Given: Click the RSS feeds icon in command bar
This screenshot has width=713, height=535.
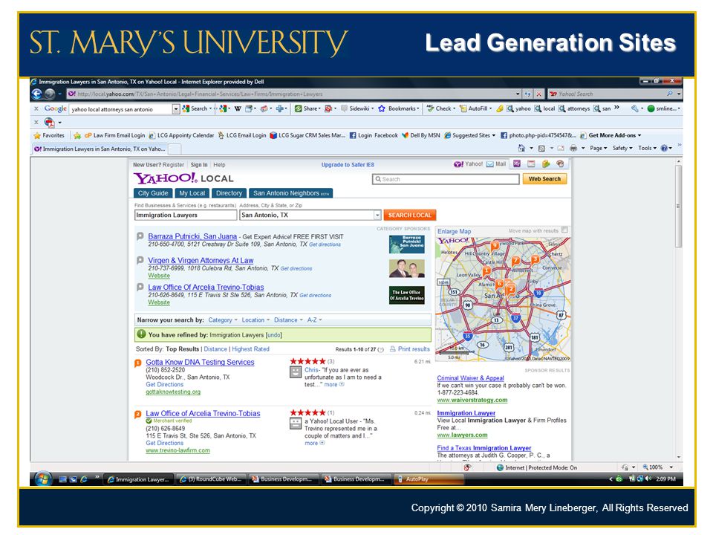Looking at the screenshot, I should [541, 149].
